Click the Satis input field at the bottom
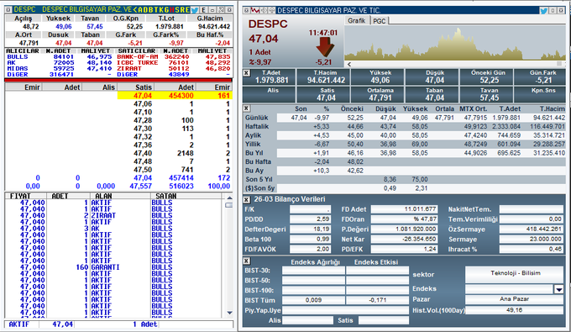Screen dimensions: 571x332 [x=384, y=320]
